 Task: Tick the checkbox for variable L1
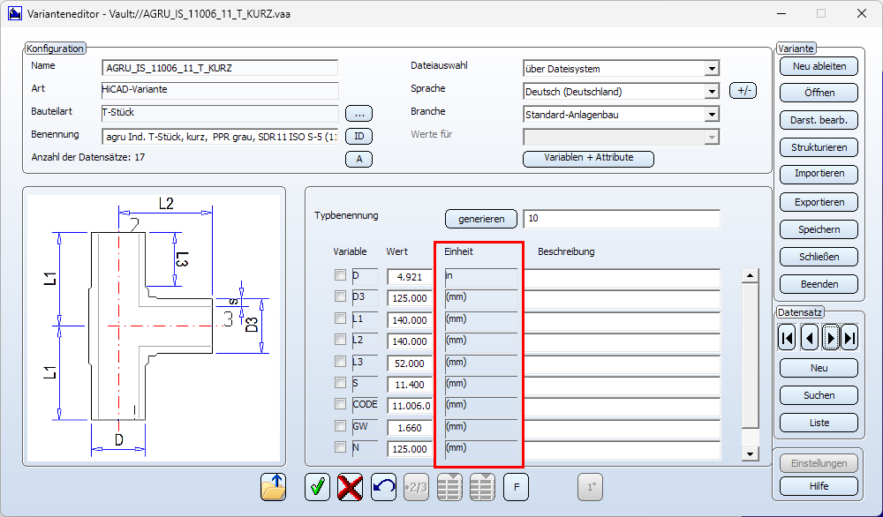pyautogui.click(x=340, y=318)
